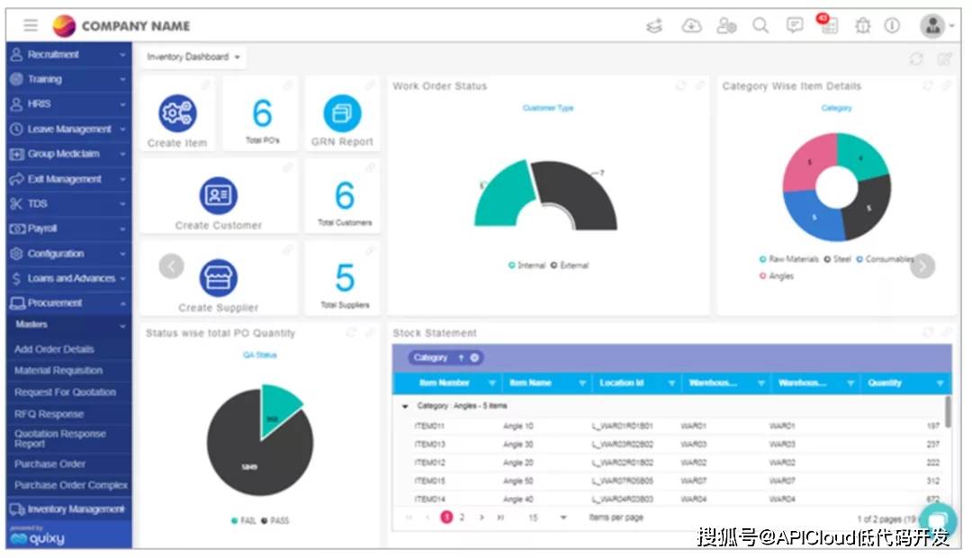Toggle External legend in Work Order Status
This screenshot has width=972, height=558.
click(x=569, y=265)
